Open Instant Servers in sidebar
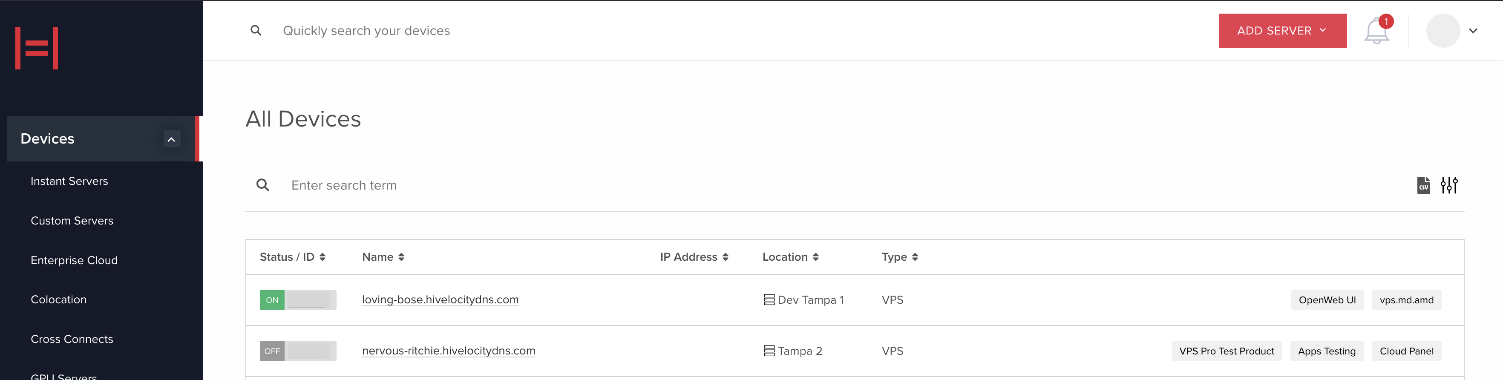1503x380 pixels. coord(69,181)
